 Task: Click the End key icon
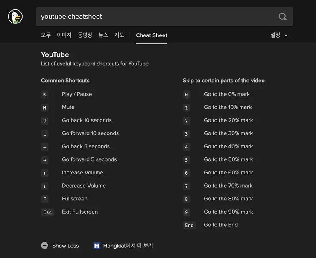pyautogui.click(x=189, y=226)
